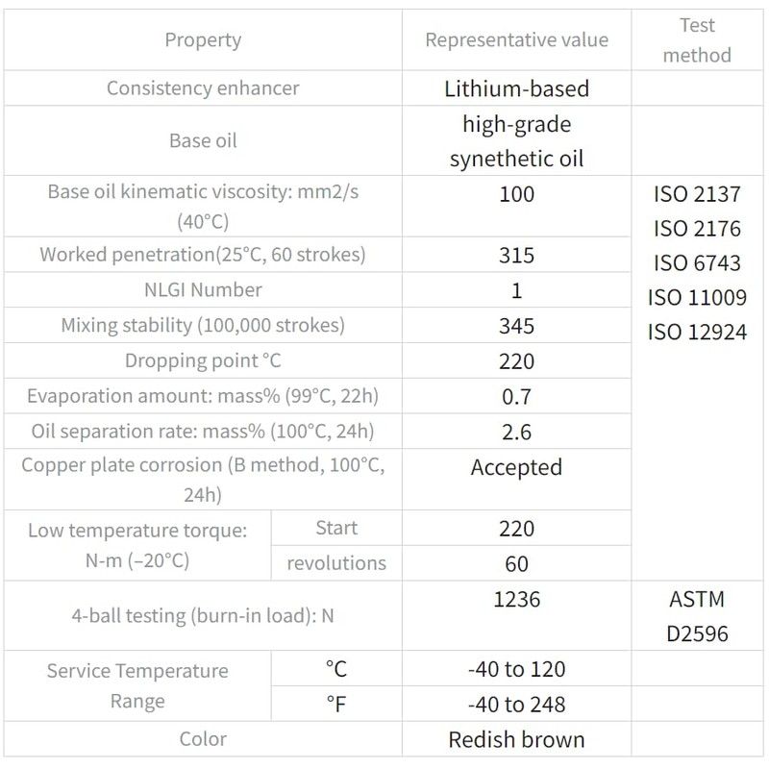Select the NLGI Number row label
This screenshot has width=769, height=769.
pyautogui.click(x=203, y=290)
